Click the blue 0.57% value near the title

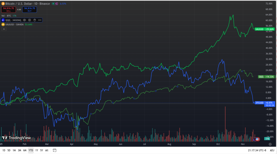pyautogui.click(x=63, y=4)
